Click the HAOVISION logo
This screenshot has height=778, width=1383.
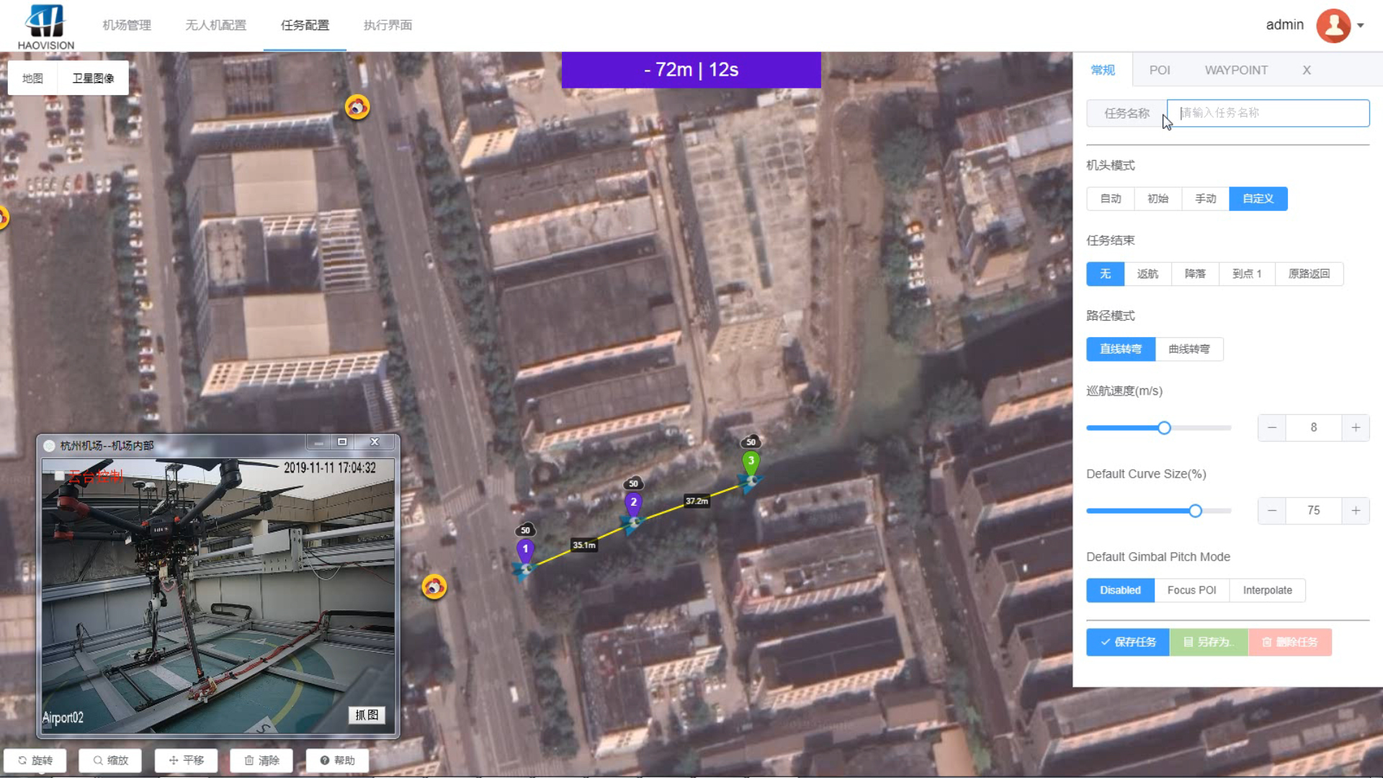point(46,27)
